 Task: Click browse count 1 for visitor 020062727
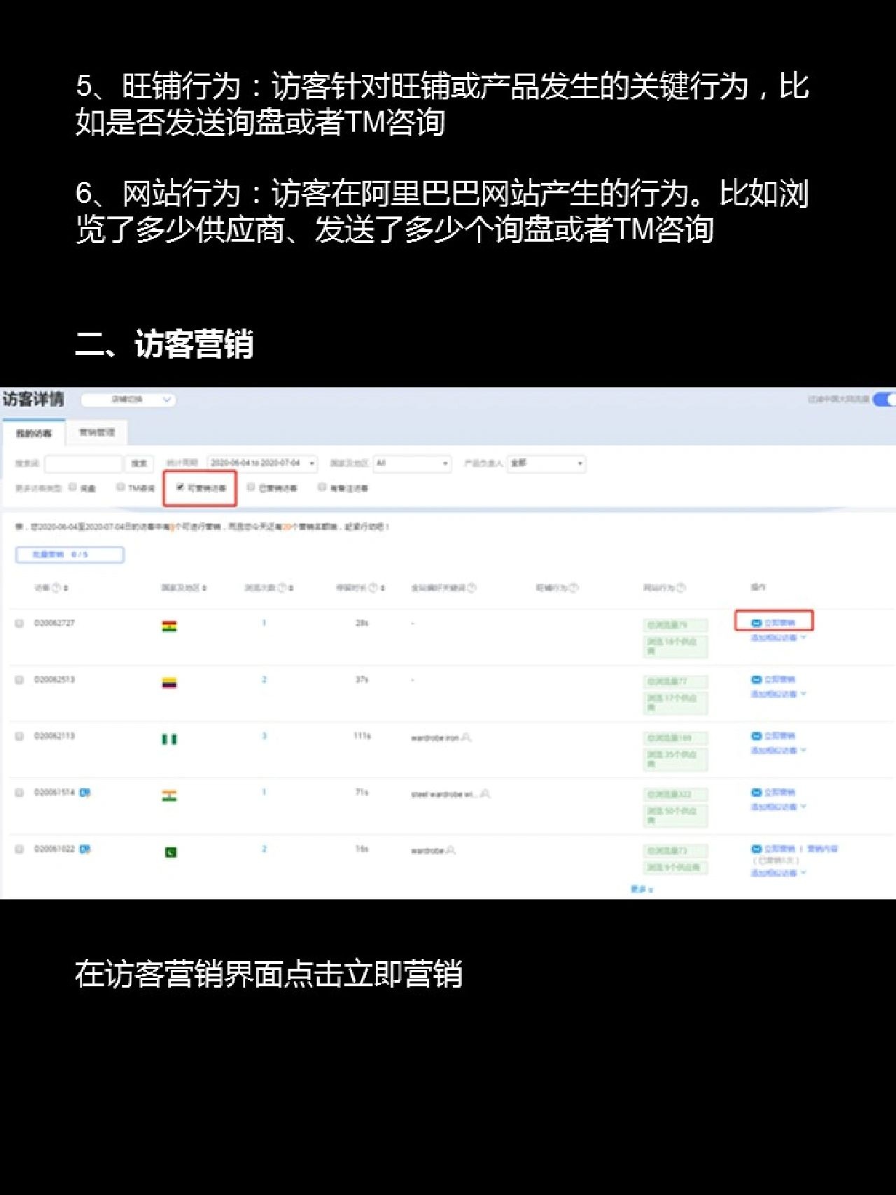pos(264,623)
